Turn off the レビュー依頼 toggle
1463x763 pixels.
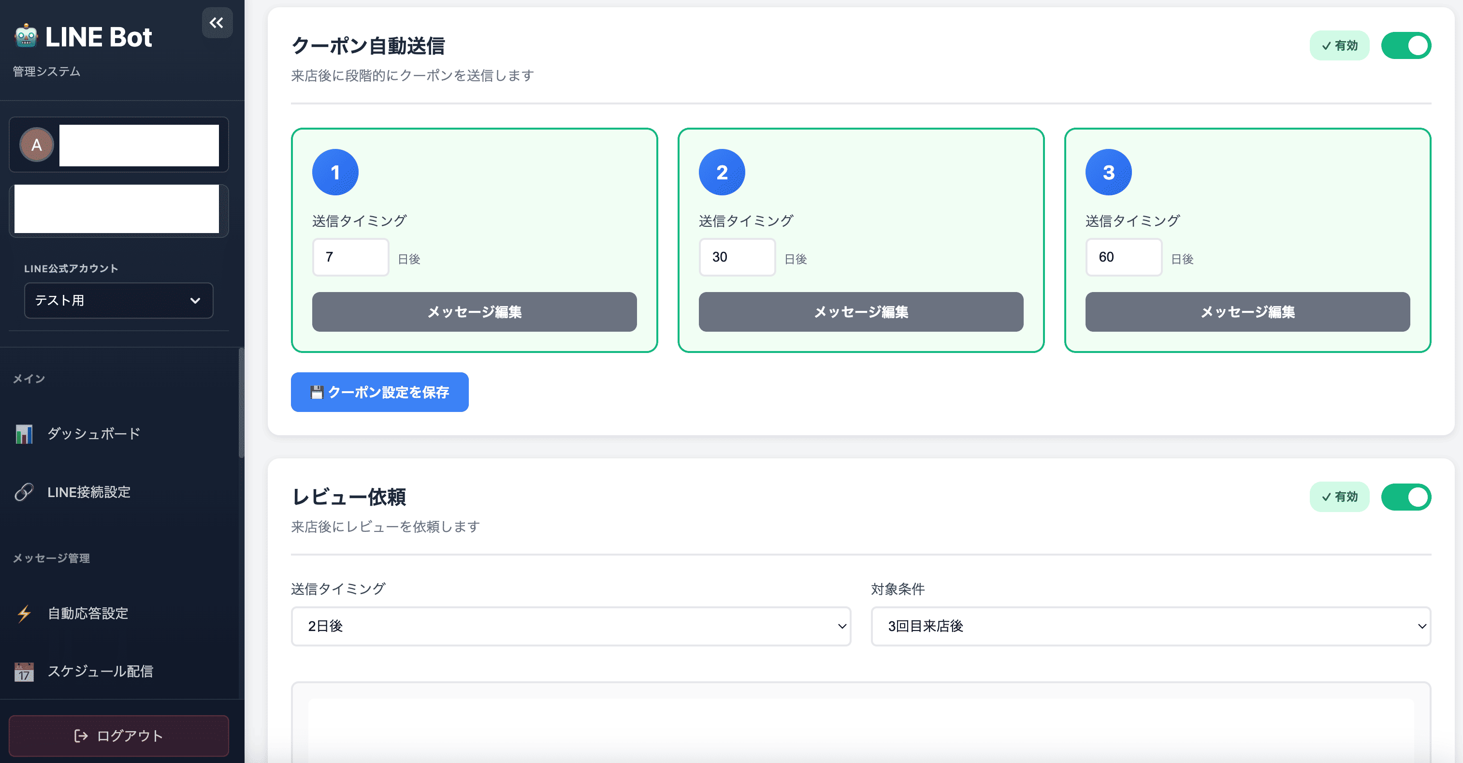(x=1406, y=497)
